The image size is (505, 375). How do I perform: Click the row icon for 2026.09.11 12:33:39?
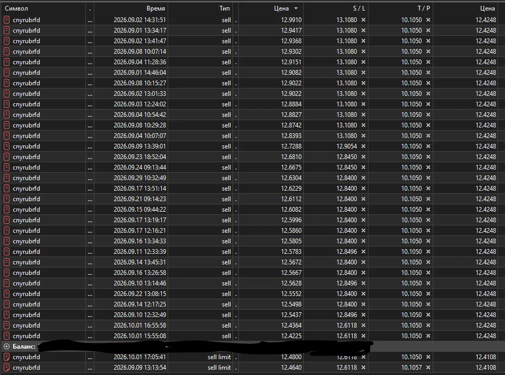pos(6,252)
